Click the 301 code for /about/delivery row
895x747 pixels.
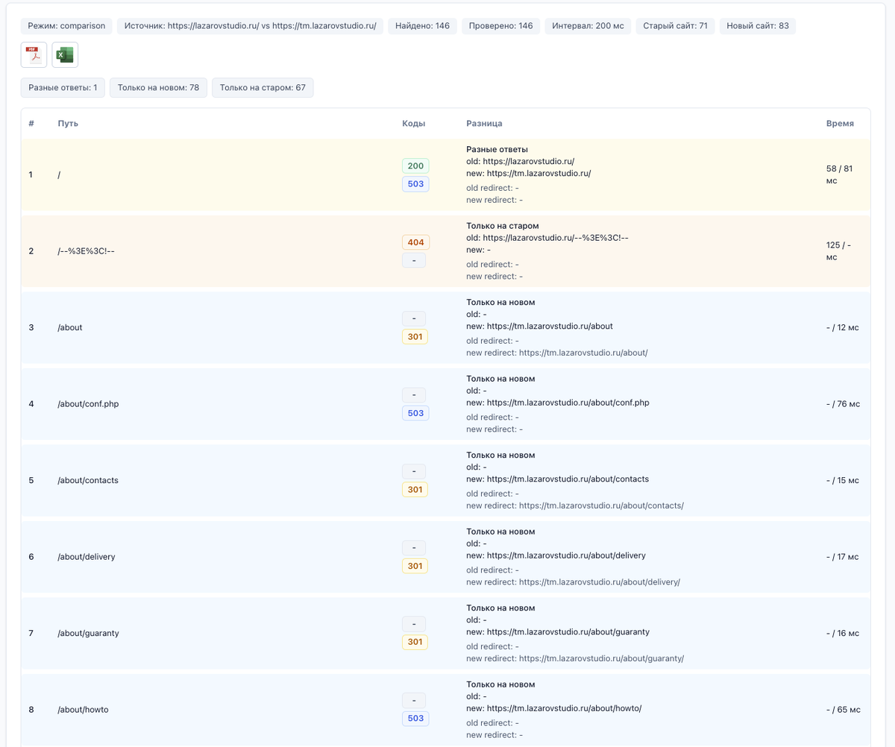415,566
